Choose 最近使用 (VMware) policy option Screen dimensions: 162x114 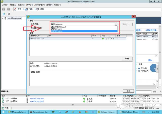click(x=84, y=27)
